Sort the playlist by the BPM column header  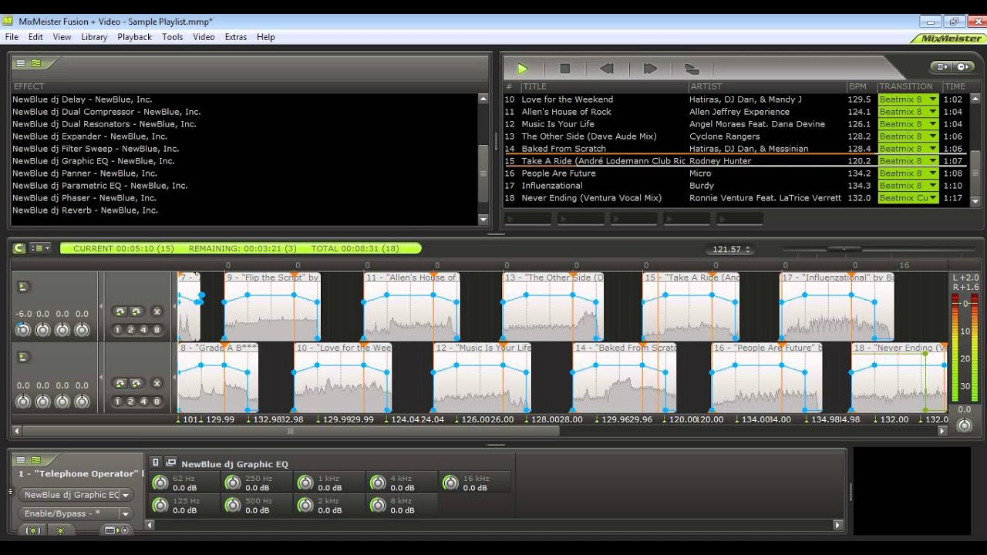click(857, 86)
